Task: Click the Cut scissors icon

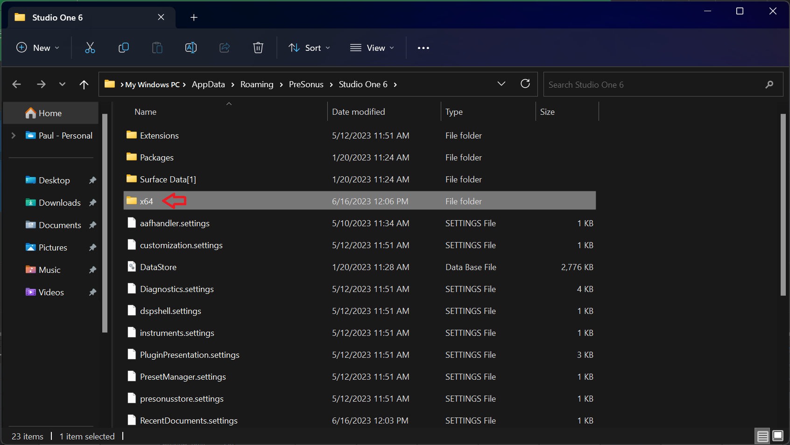Action: pos(90,48)
